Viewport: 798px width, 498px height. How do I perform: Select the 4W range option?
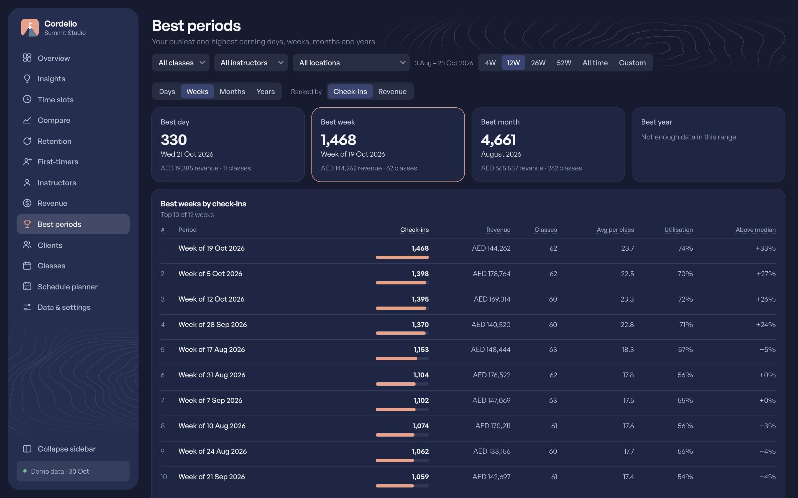click(490, 63)
